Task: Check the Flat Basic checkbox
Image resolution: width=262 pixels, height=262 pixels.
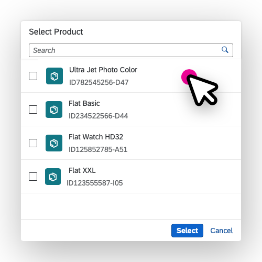Action: (33, 110)
